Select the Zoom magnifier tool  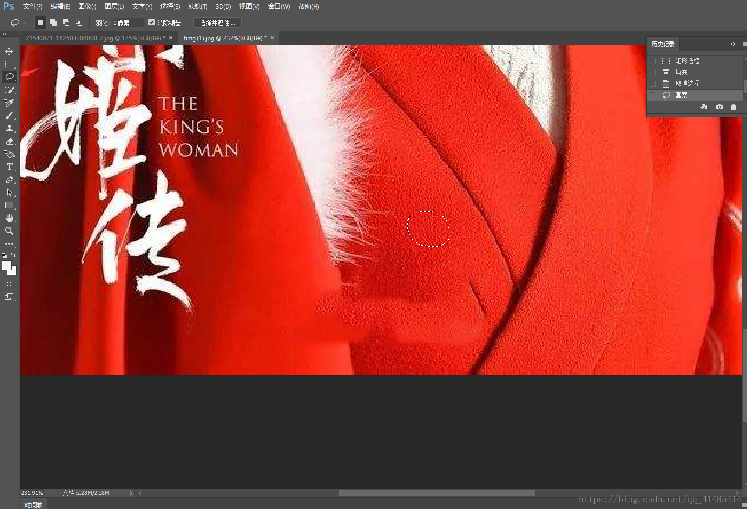9,231
